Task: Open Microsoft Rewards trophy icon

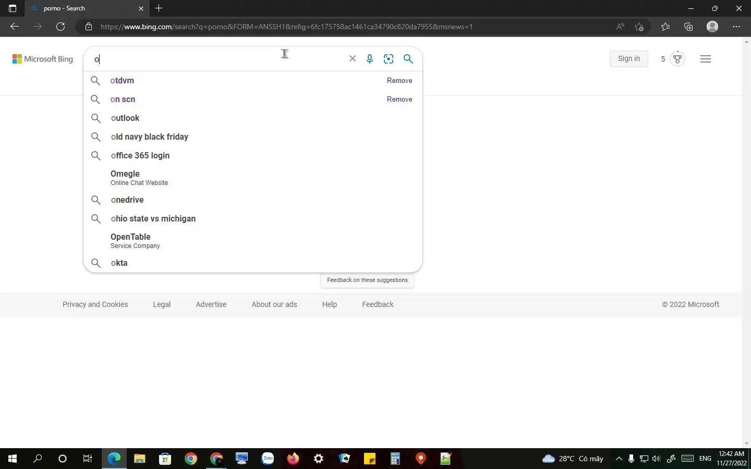Action: point(677,59)
